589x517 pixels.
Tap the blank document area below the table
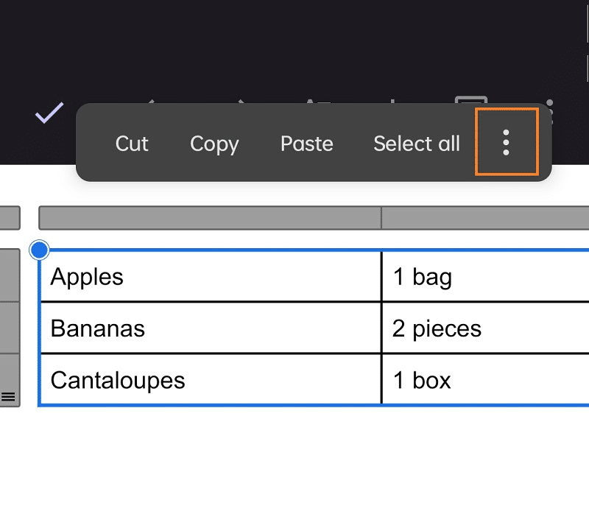click(294, 464)
